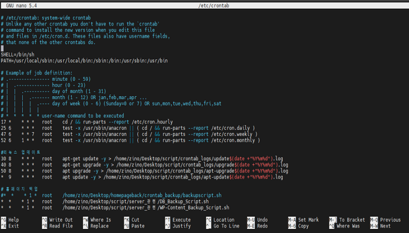Click the Set Mark shortcut
Viewport: 409px width, 233px height.
[308, 220]
